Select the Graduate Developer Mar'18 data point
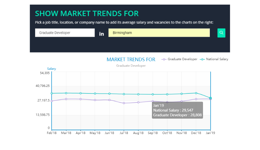The width and height of the screenshot is (260, 150). [x=66, y=99]
